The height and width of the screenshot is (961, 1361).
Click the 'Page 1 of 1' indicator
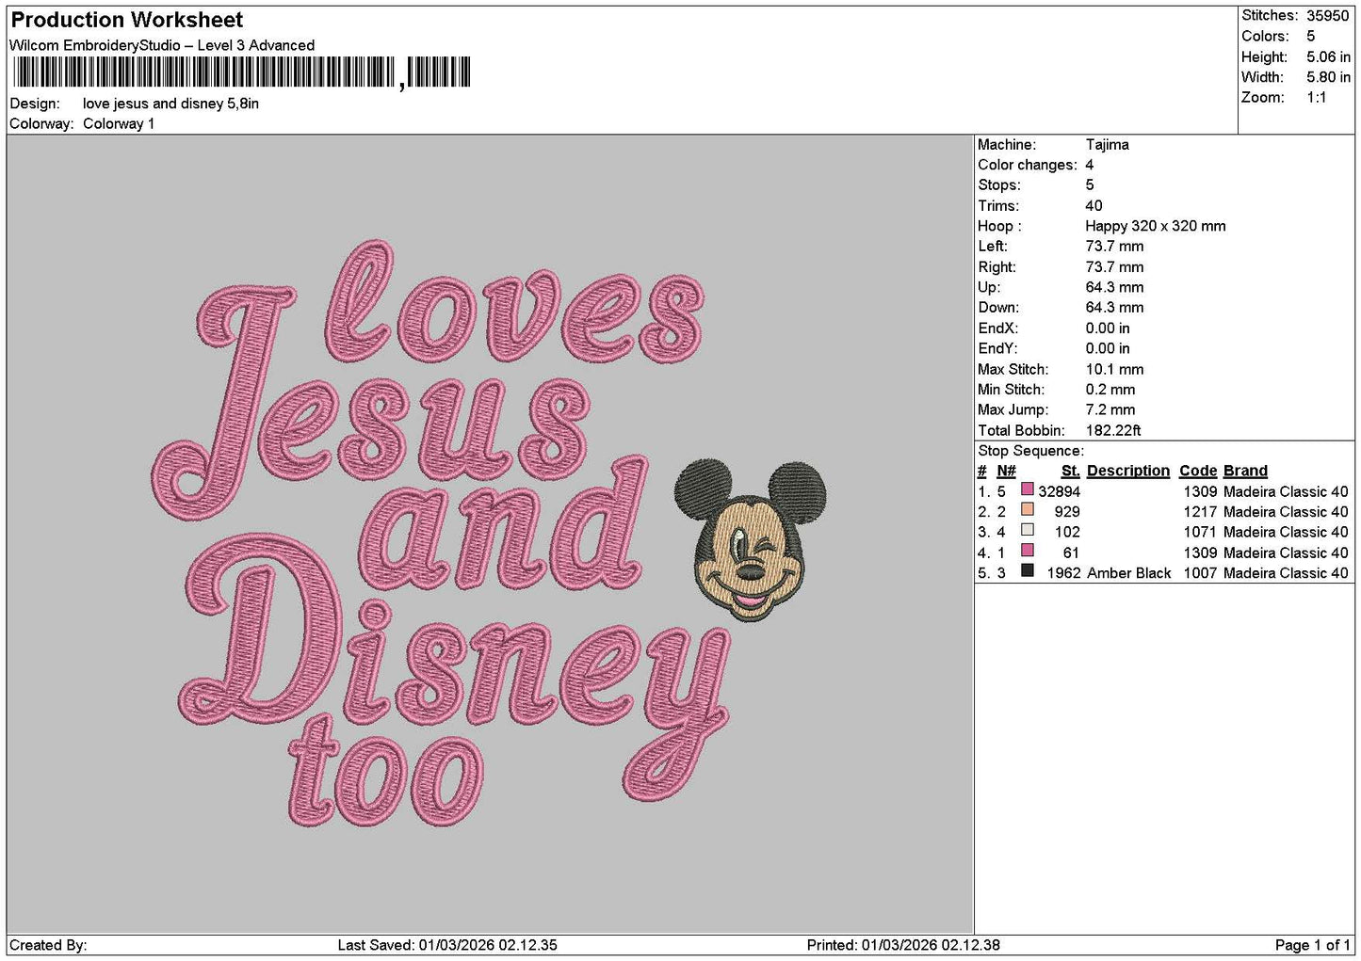point(1312,945)
